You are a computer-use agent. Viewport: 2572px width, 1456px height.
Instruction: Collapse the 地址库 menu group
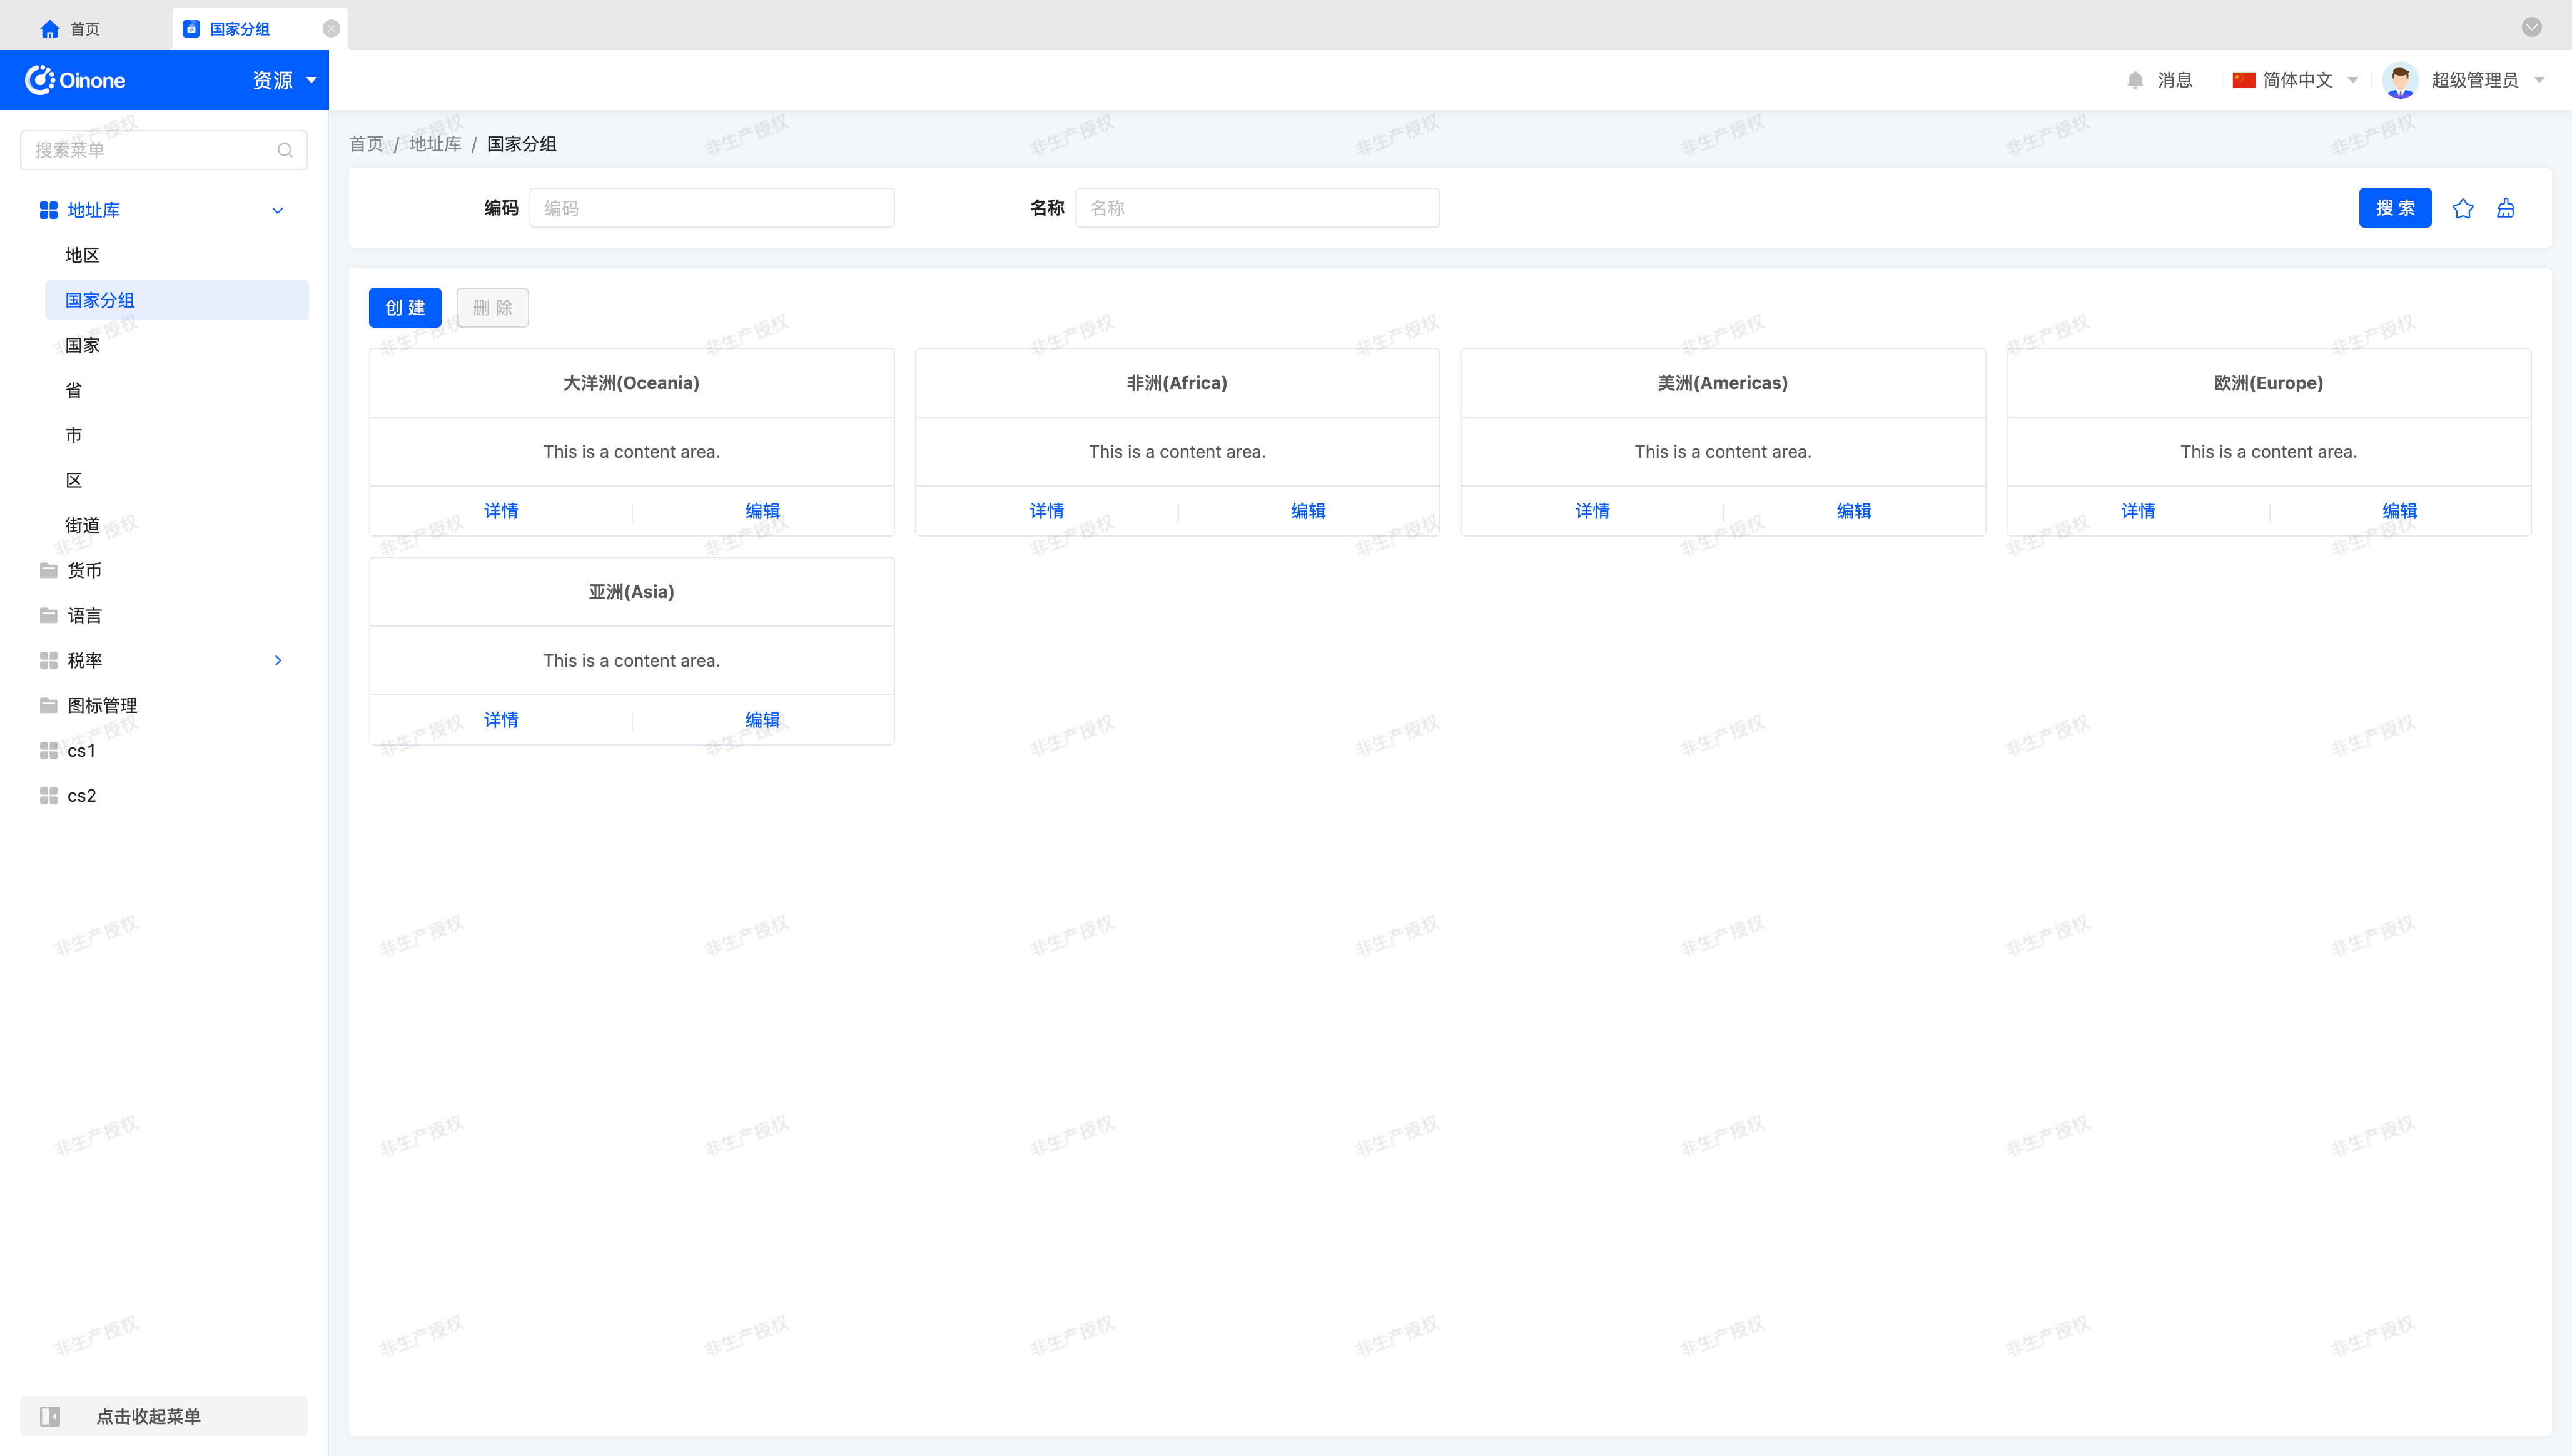[x=278, y=210]
